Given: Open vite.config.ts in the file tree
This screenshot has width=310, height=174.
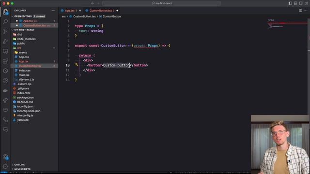Looking at the screenshot, I should [x=25, y=116].
